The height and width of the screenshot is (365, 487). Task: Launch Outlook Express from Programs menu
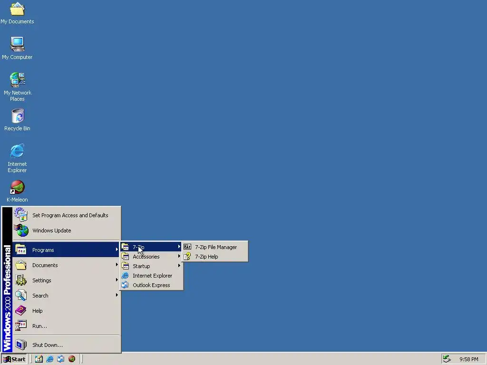(x=151, y=285)
